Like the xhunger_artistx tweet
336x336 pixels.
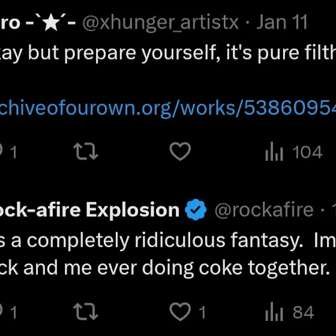pos(180,151)
